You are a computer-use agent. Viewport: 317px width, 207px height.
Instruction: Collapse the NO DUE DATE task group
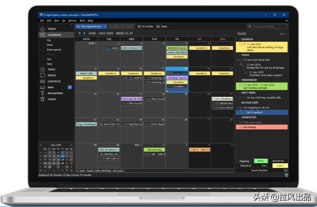(240, 103)
